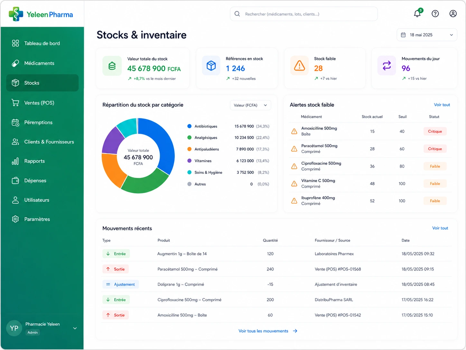Open the help question mark icon
Viewport: 466px width, 350px height.
tap(435, 14)
